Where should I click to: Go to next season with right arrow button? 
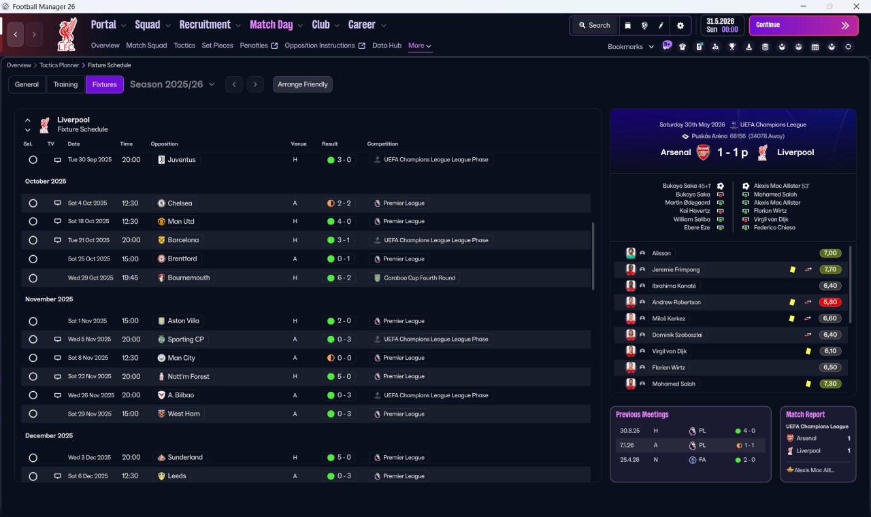(255, 84)
